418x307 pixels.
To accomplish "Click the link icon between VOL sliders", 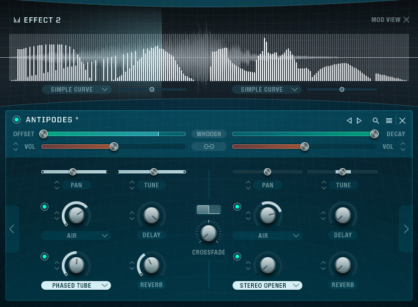I will coord(209,146).
